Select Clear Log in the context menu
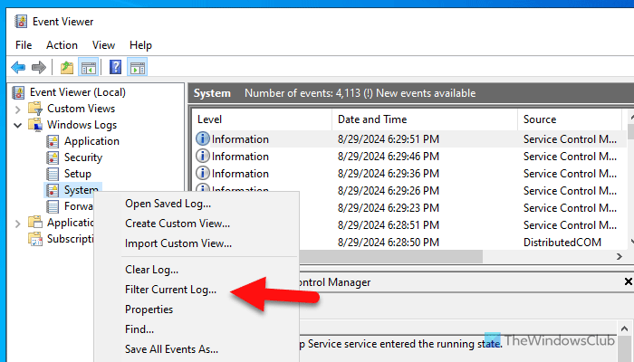Viewport: 634px width, 362px height. 151,269
